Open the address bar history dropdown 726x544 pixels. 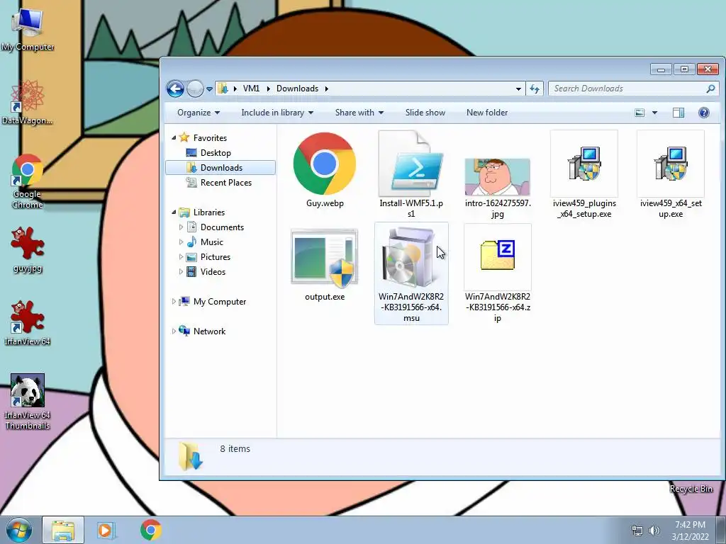(x=518, y=89)
